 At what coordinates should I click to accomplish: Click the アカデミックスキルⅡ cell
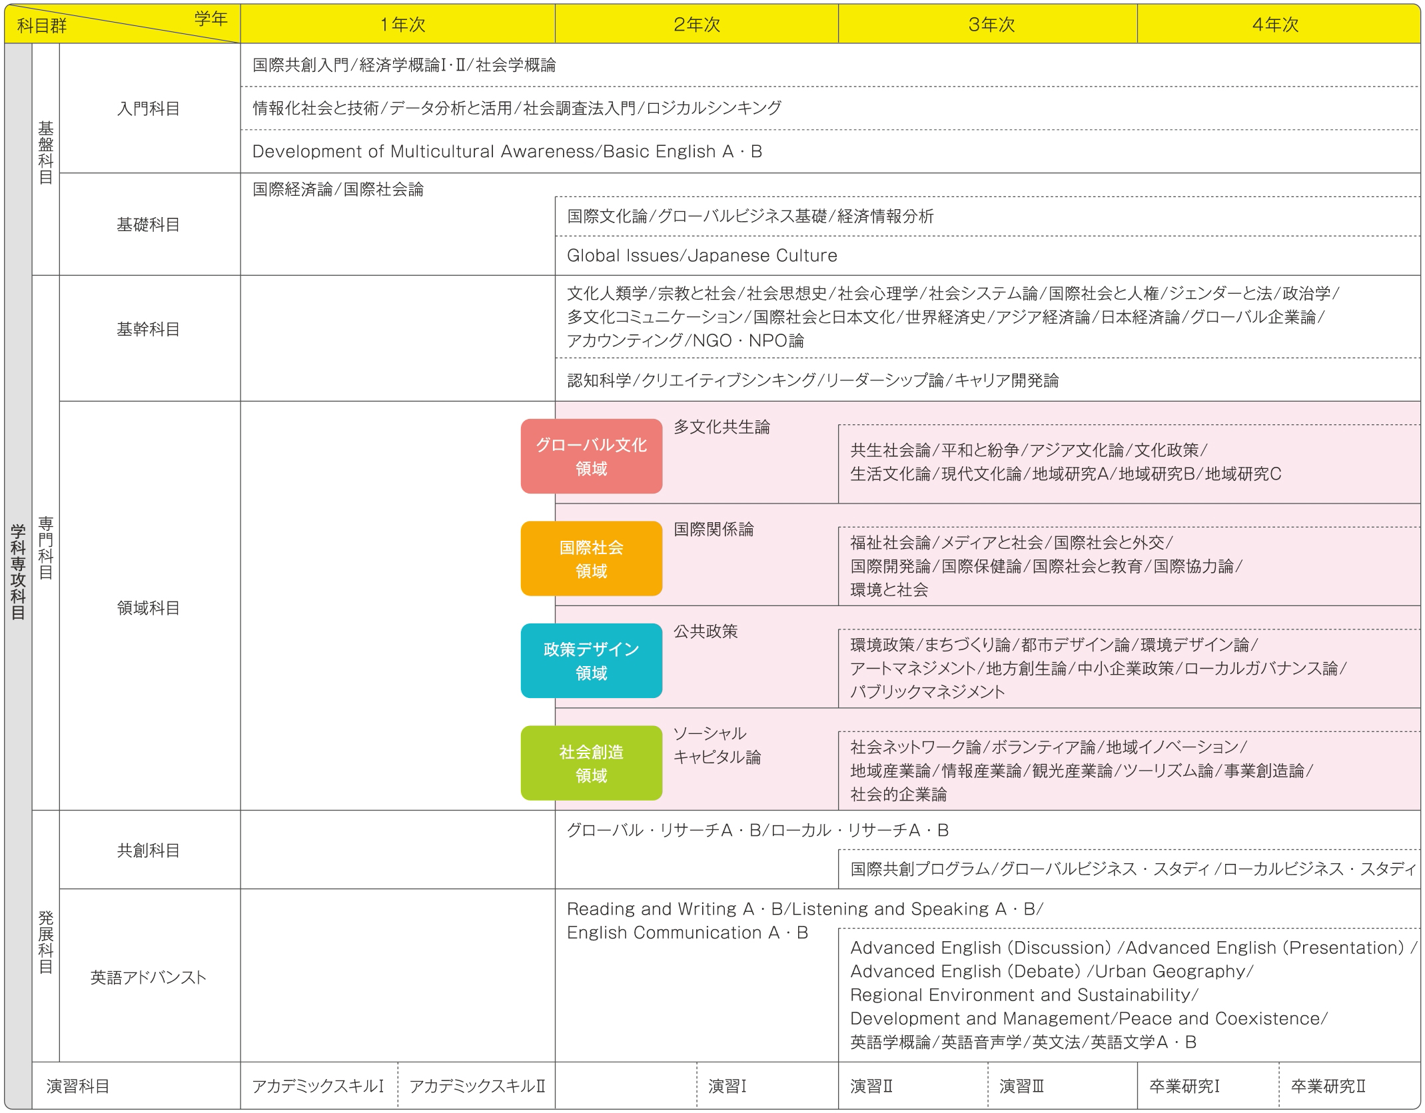(x=477, y=1086)
